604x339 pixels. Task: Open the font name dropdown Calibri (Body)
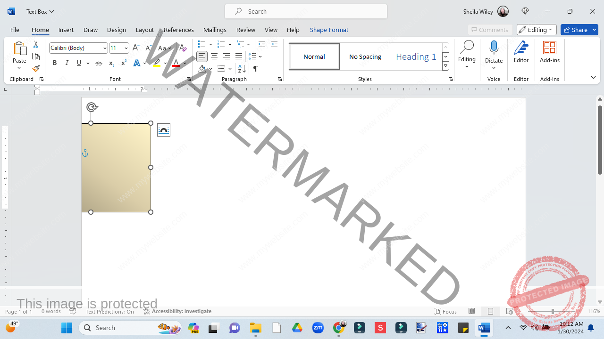[x=79, y=48]
